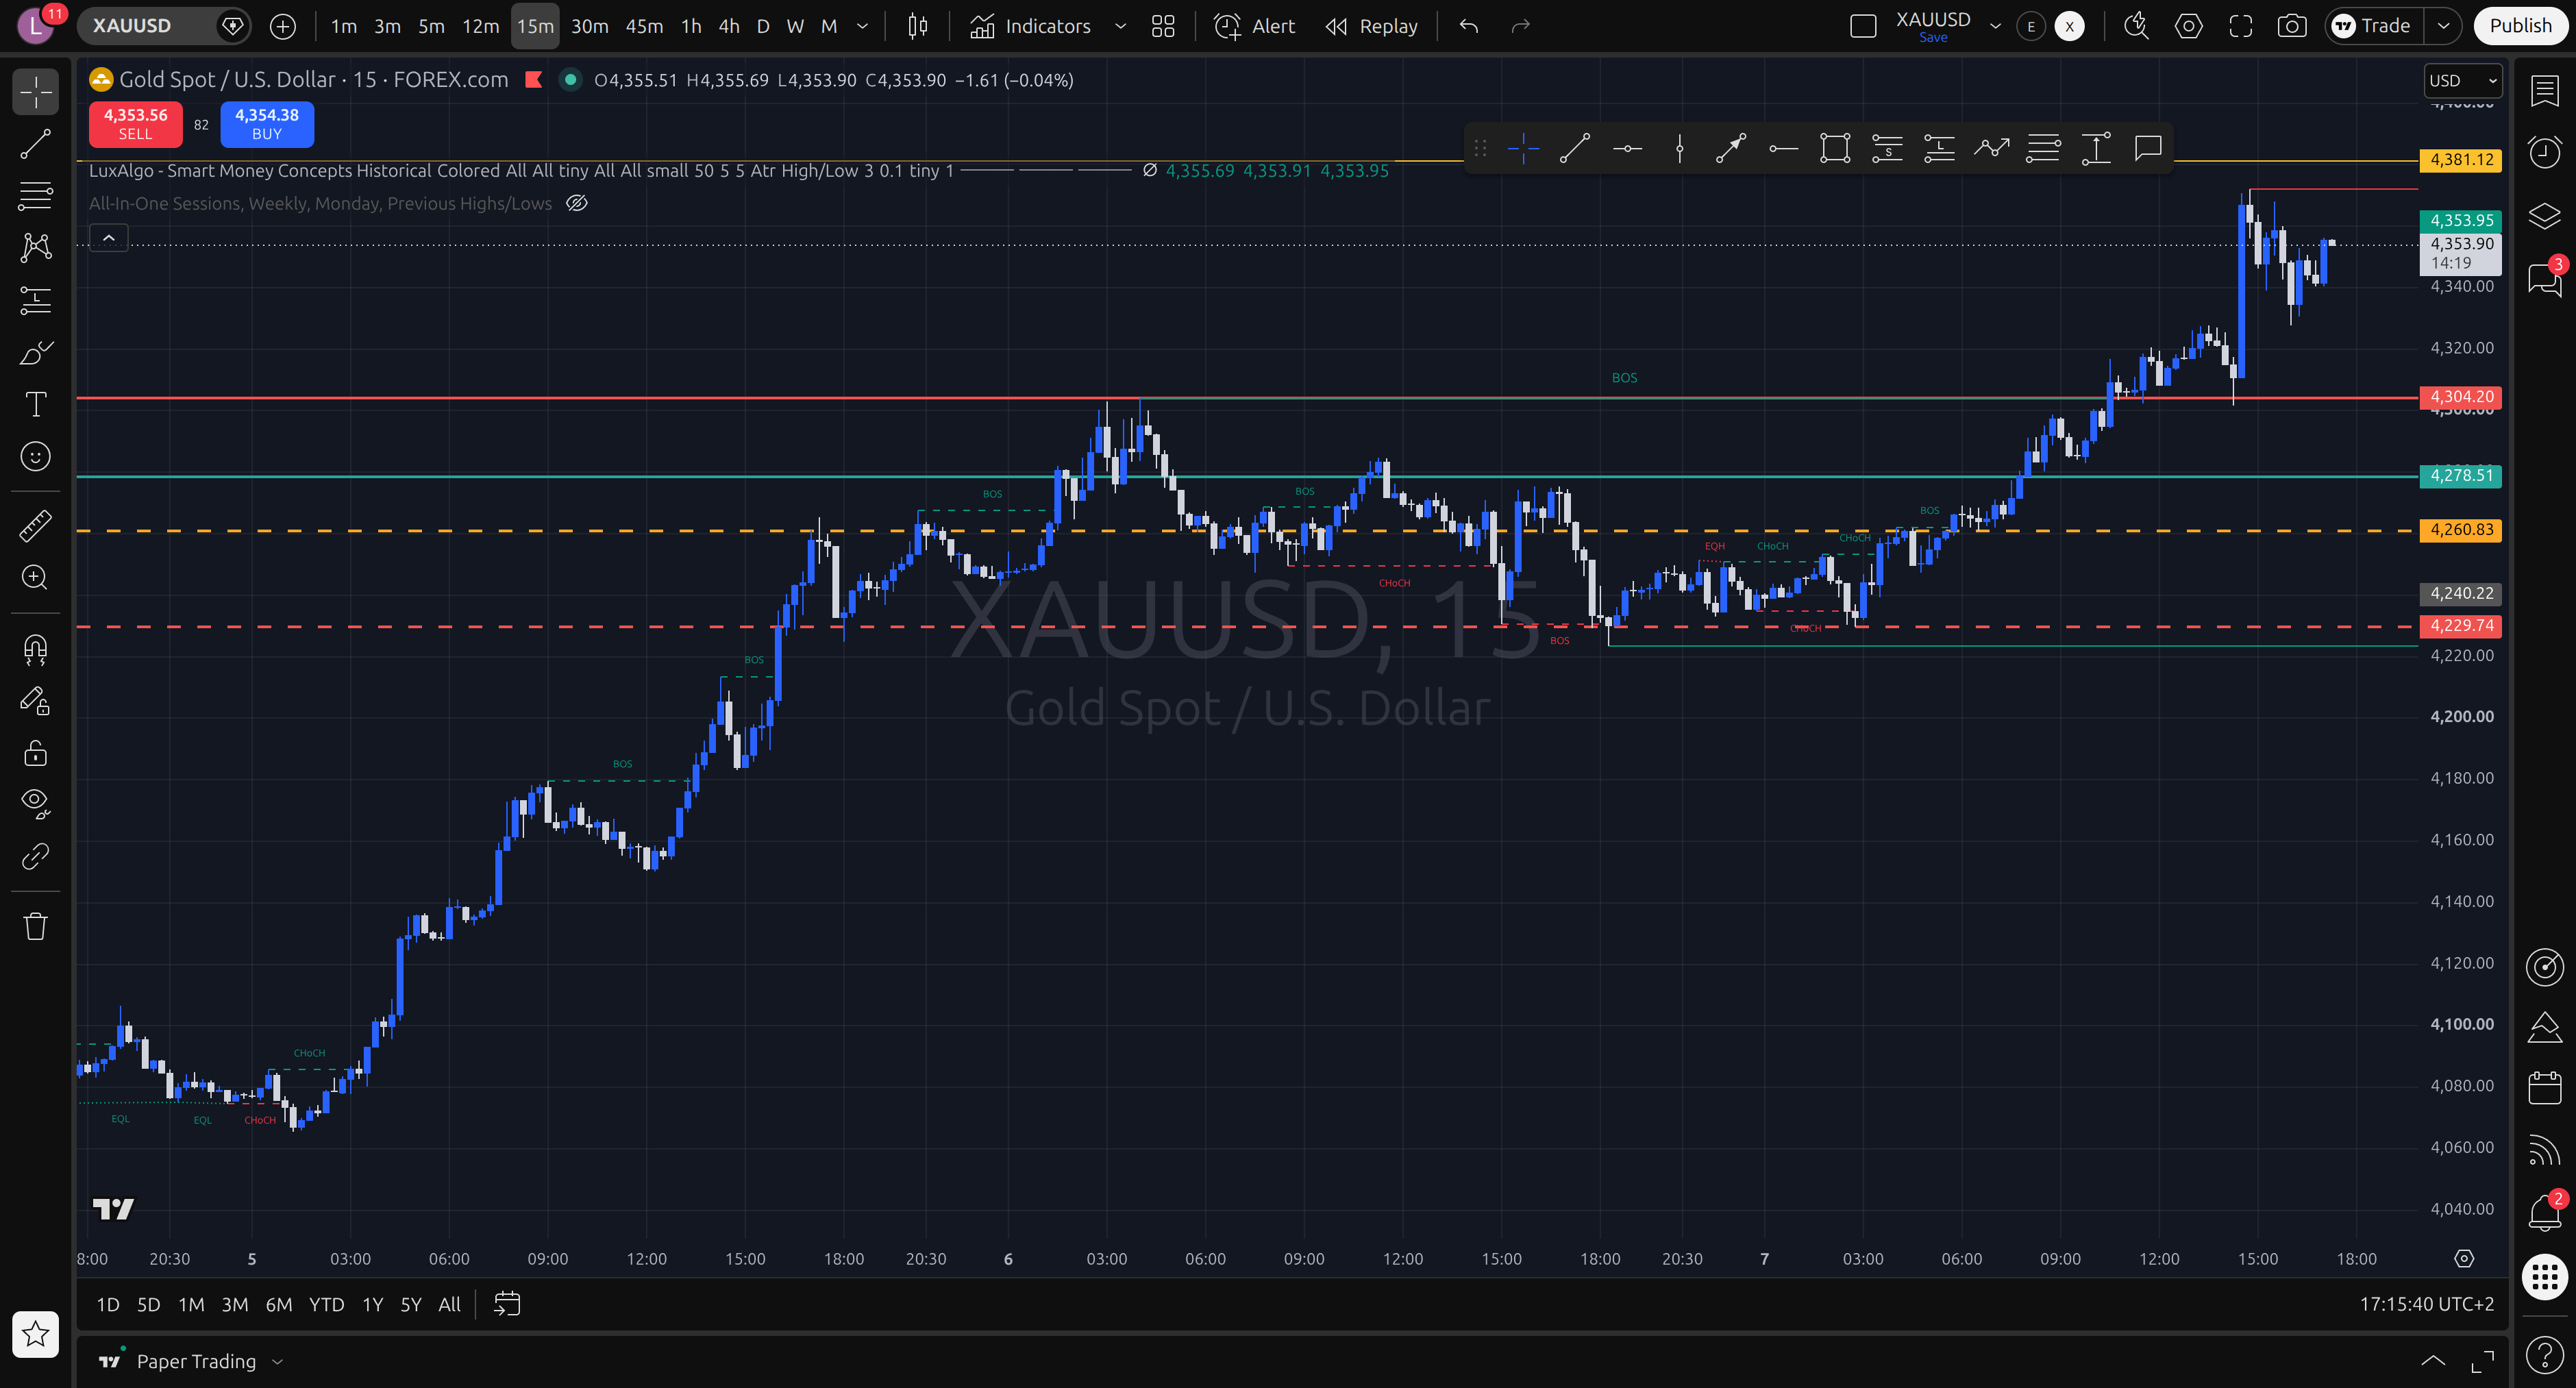
Task: Click the blue BUY 4,354.38 button
Action: tap(267, 124)
